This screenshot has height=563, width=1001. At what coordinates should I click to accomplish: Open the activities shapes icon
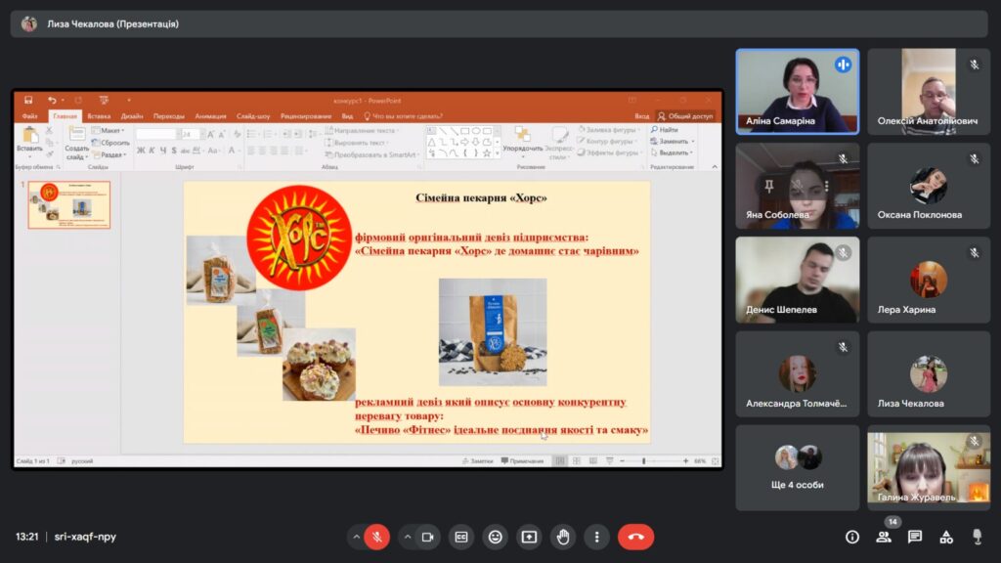[946, 537]
